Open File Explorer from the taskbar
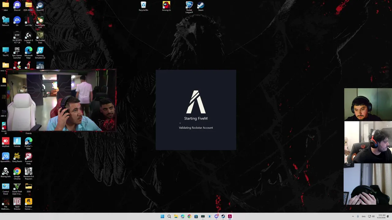The image size is (392, 220). pos(176,216)
